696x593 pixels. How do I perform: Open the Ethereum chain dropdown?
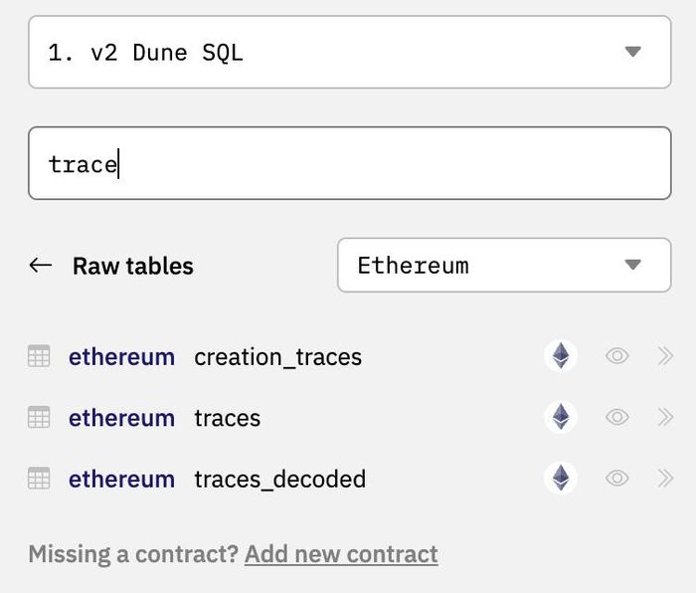pyautogui.click(x=504, y=266)
